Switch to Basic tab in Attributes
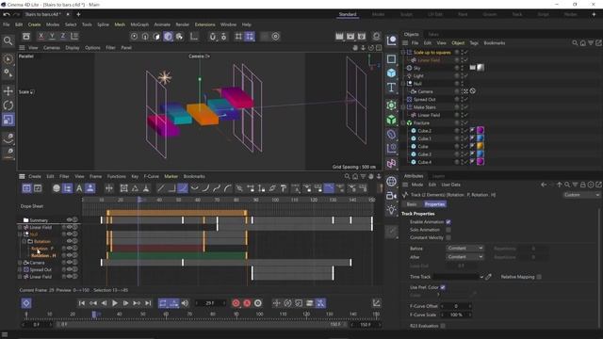603x339 pixels. click(412, 204)
